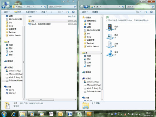Open recent pages dropdown beside right window's forward button
This screenshot has height=117, width=156.
pos(89,7)
